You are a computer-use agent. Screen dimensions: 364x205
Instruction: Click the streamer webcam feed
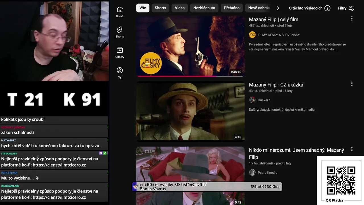pos(54,41)
